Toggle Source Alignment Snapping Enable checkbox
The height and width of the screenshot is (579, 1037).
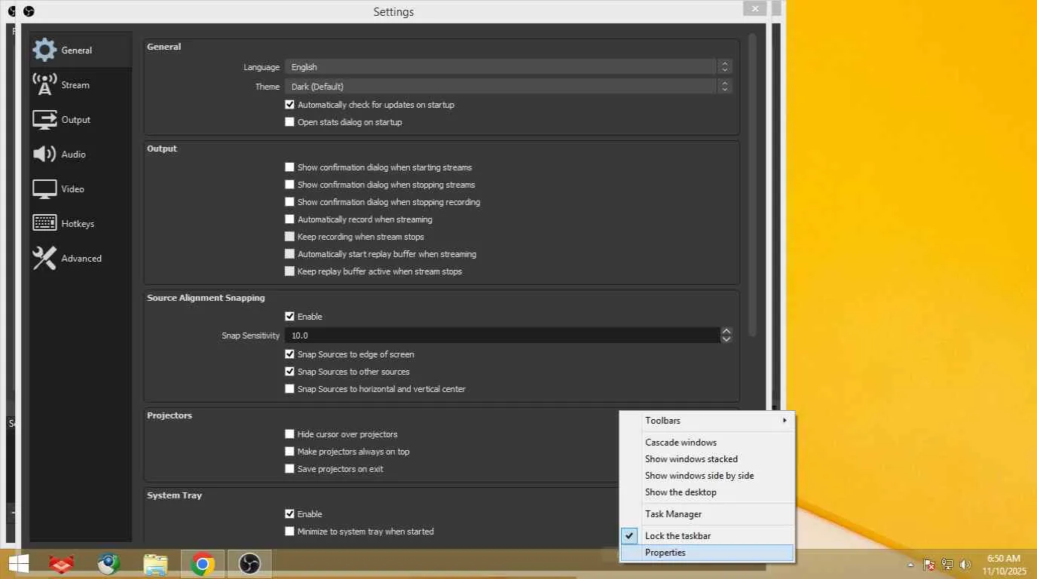(289, 317)
